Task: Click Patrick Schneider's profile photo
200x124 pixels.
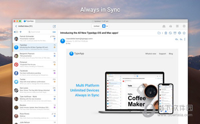Action: click(x=16, y=39)
